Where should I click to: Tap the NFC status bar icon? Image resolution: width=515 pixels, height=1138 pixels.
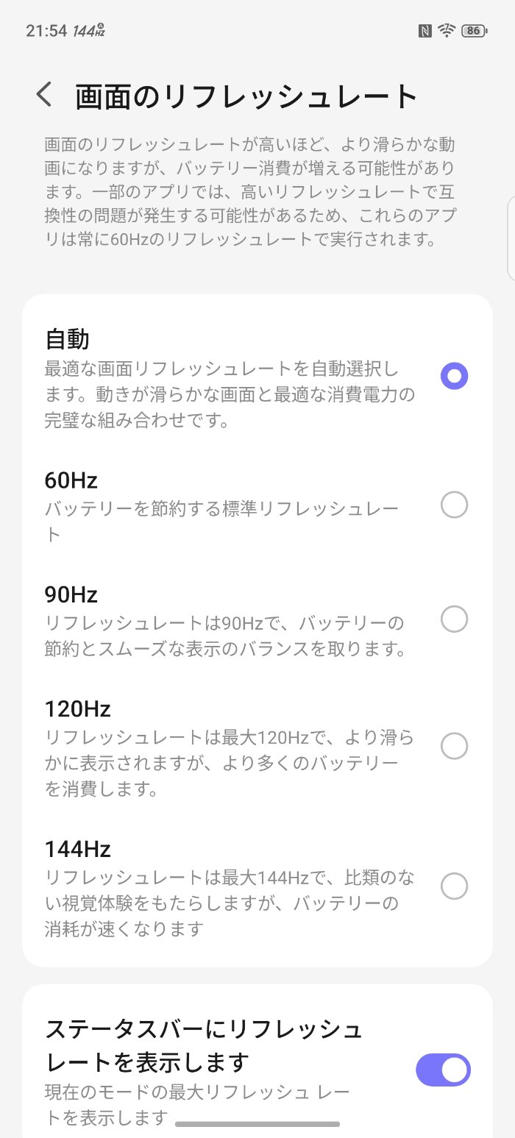point(425,31)
